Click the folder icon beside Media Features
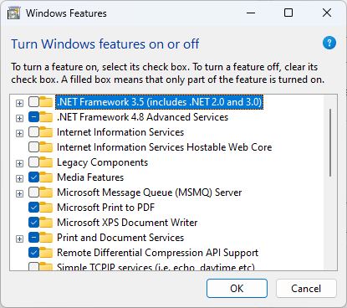This screenshot has width=347, height=308. [x=46, y=177]
